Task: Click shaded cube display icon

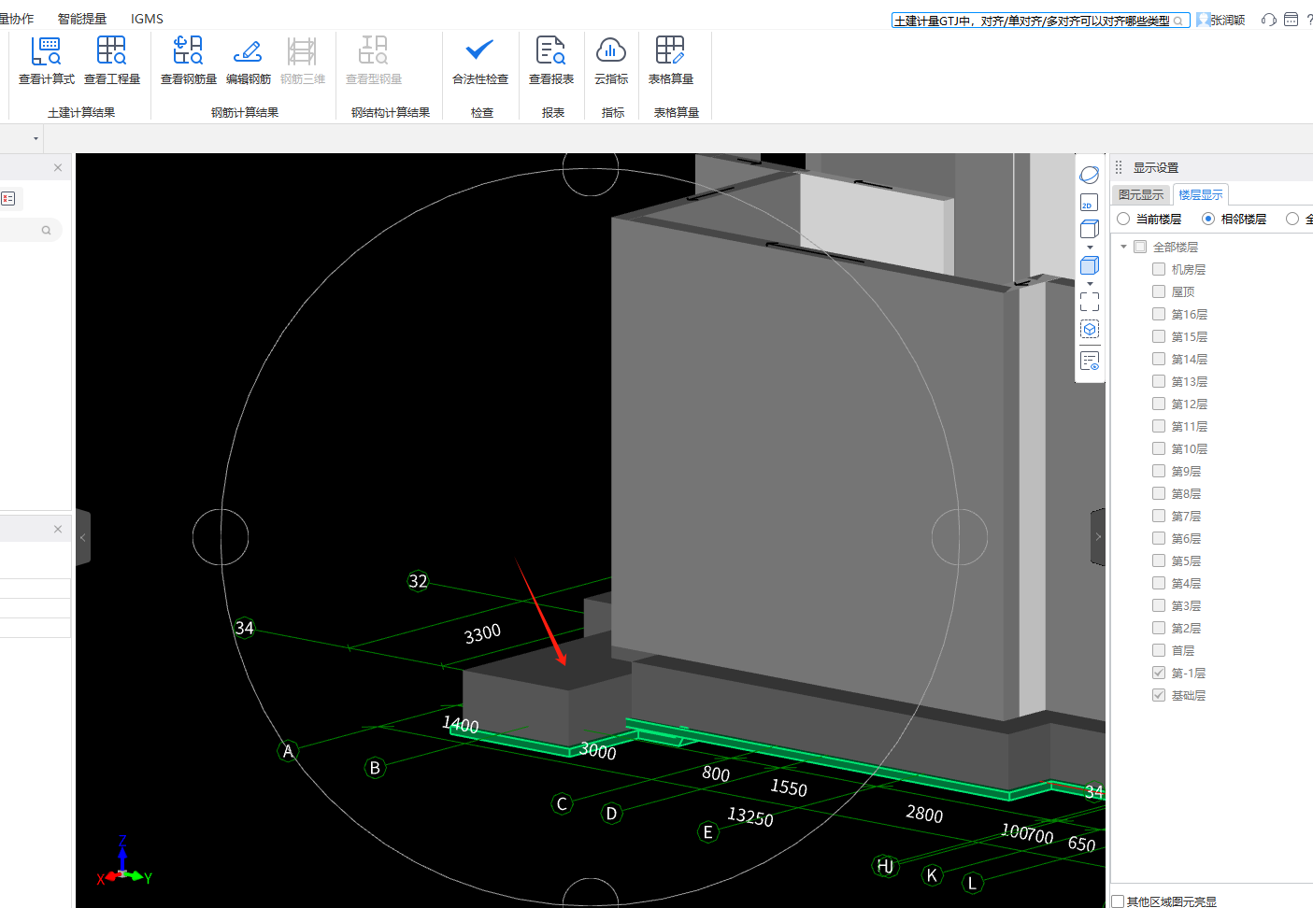Action: (1090, 265)
